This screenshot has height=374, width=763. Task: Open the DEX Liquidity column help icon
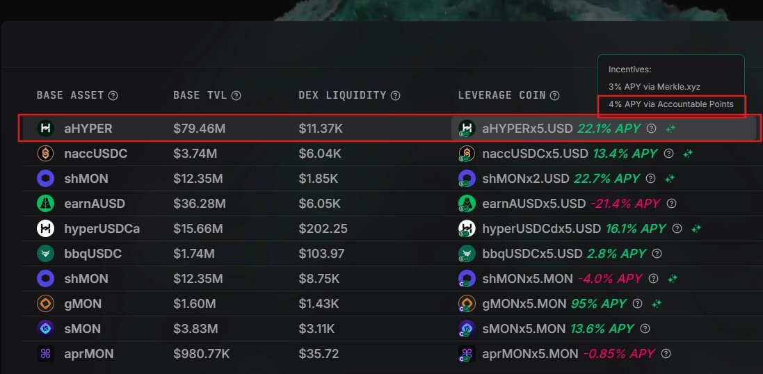[x=396, y=96]
